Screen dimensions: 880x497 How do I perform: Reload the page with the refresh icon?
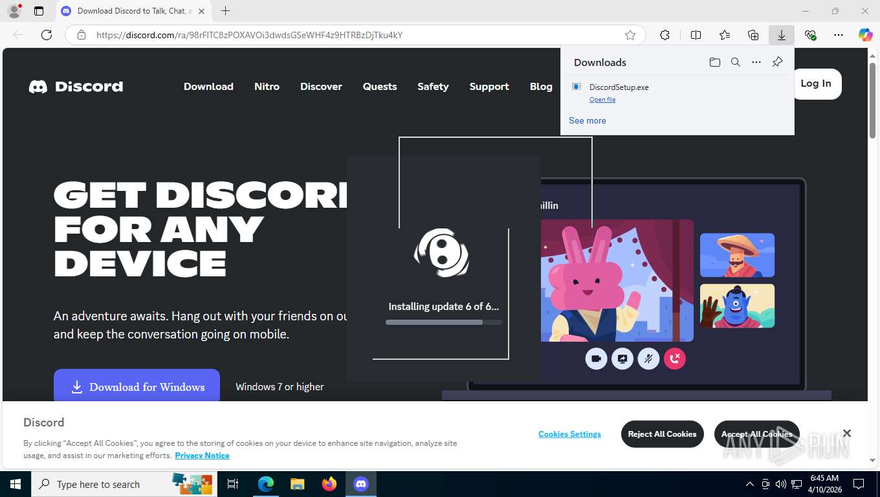pyautogui.click(x=47, y=35)
